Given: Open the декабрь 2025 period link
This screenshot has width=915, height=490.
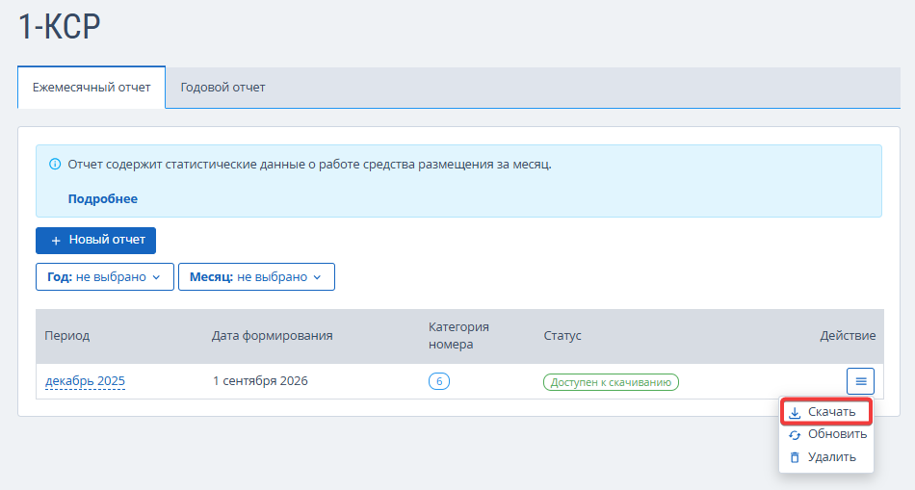Looking at the screenshot, I should click(x=85, y=381).
